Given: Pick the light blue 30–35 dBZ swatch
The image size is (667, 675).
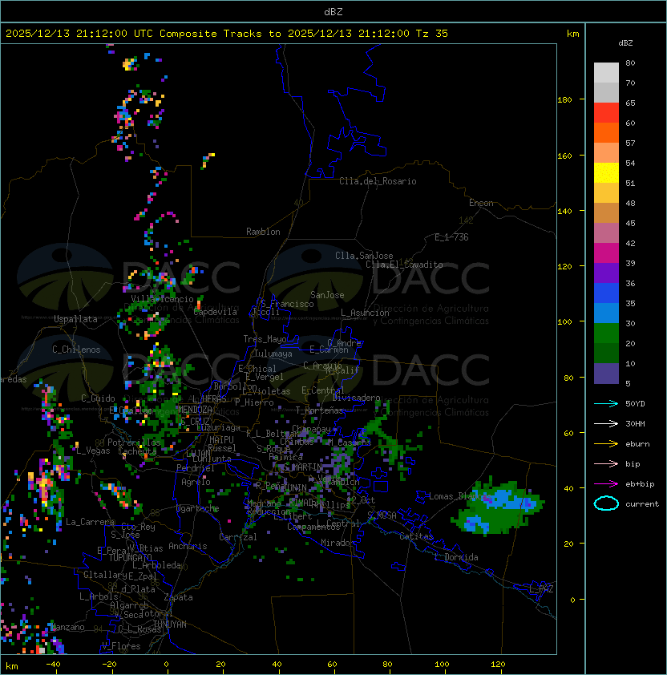Looking at the screenshot, I should [x=606, y=313].
